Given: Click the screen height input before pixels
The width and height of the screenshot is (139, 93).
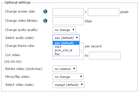Looking at the screenshot, I should click(103, 12).
